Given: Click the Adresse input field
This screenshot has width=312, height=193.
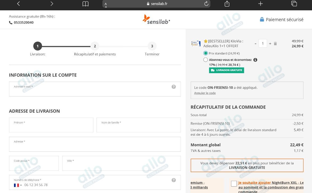Looking at the screenshot, I should [x=95, y=144].
